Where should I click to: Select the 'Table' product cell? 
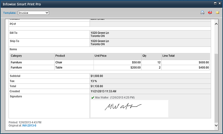(x=74, y=67)
